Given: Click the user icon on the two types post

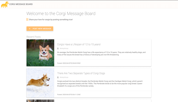Looking at the screenshot, I should [x=58, y=77].
